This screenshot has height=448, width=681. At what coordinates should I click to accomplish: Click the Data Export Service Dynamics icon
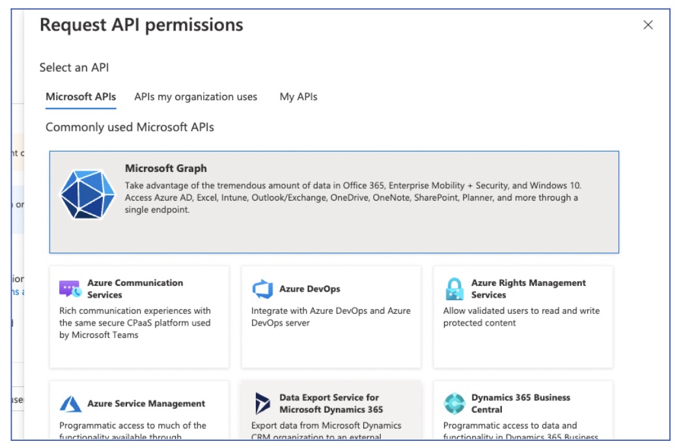pos(262,404)
